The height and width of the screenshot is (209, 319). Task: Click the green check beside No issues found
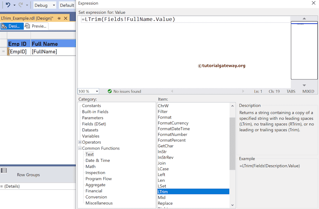pos(110,91)
